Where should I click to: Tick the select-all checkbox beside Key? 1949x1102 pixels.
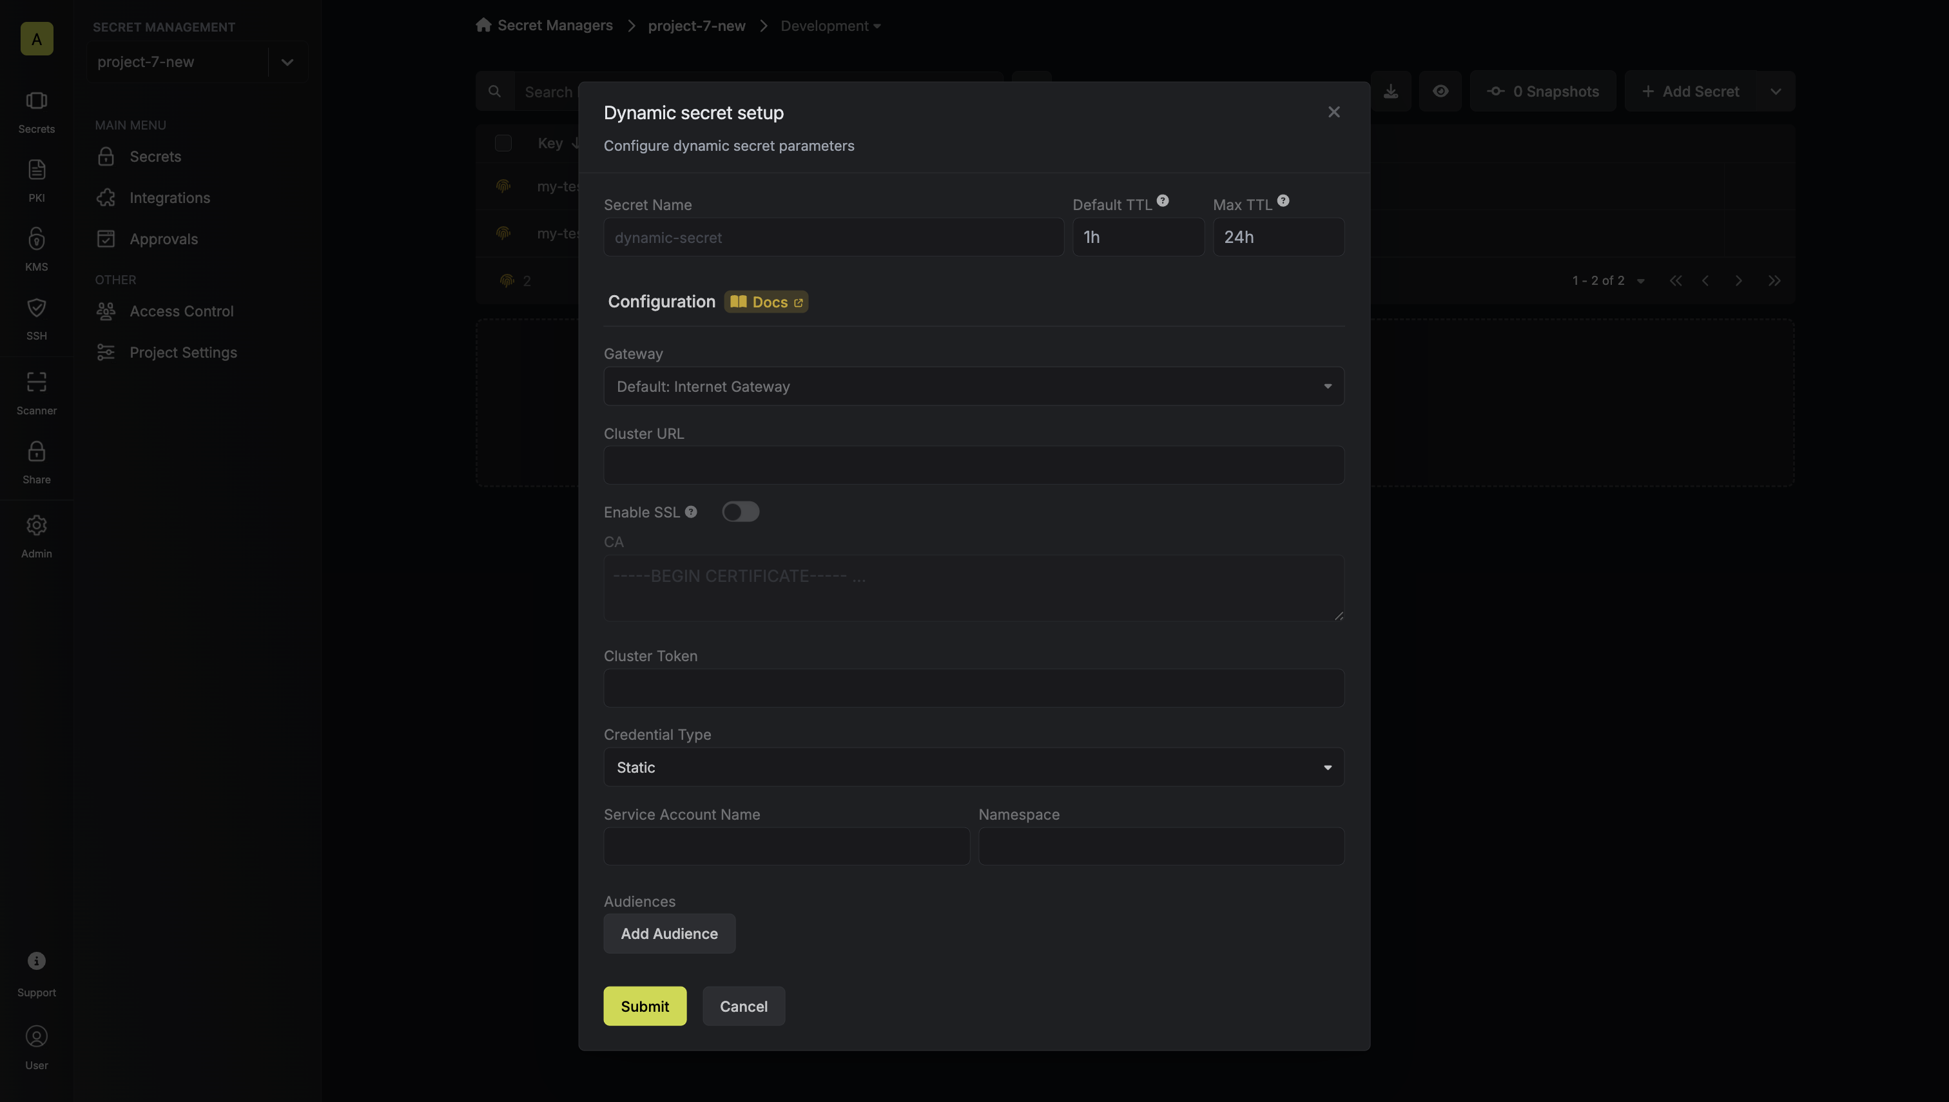503,143
